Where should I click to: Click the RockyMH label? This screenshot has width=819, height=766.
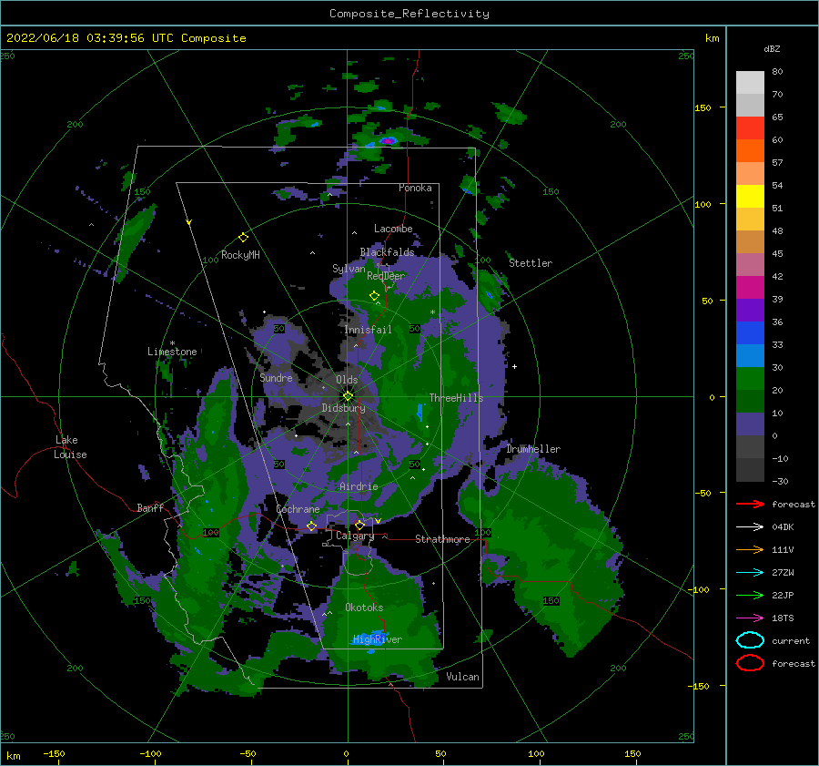240,255
